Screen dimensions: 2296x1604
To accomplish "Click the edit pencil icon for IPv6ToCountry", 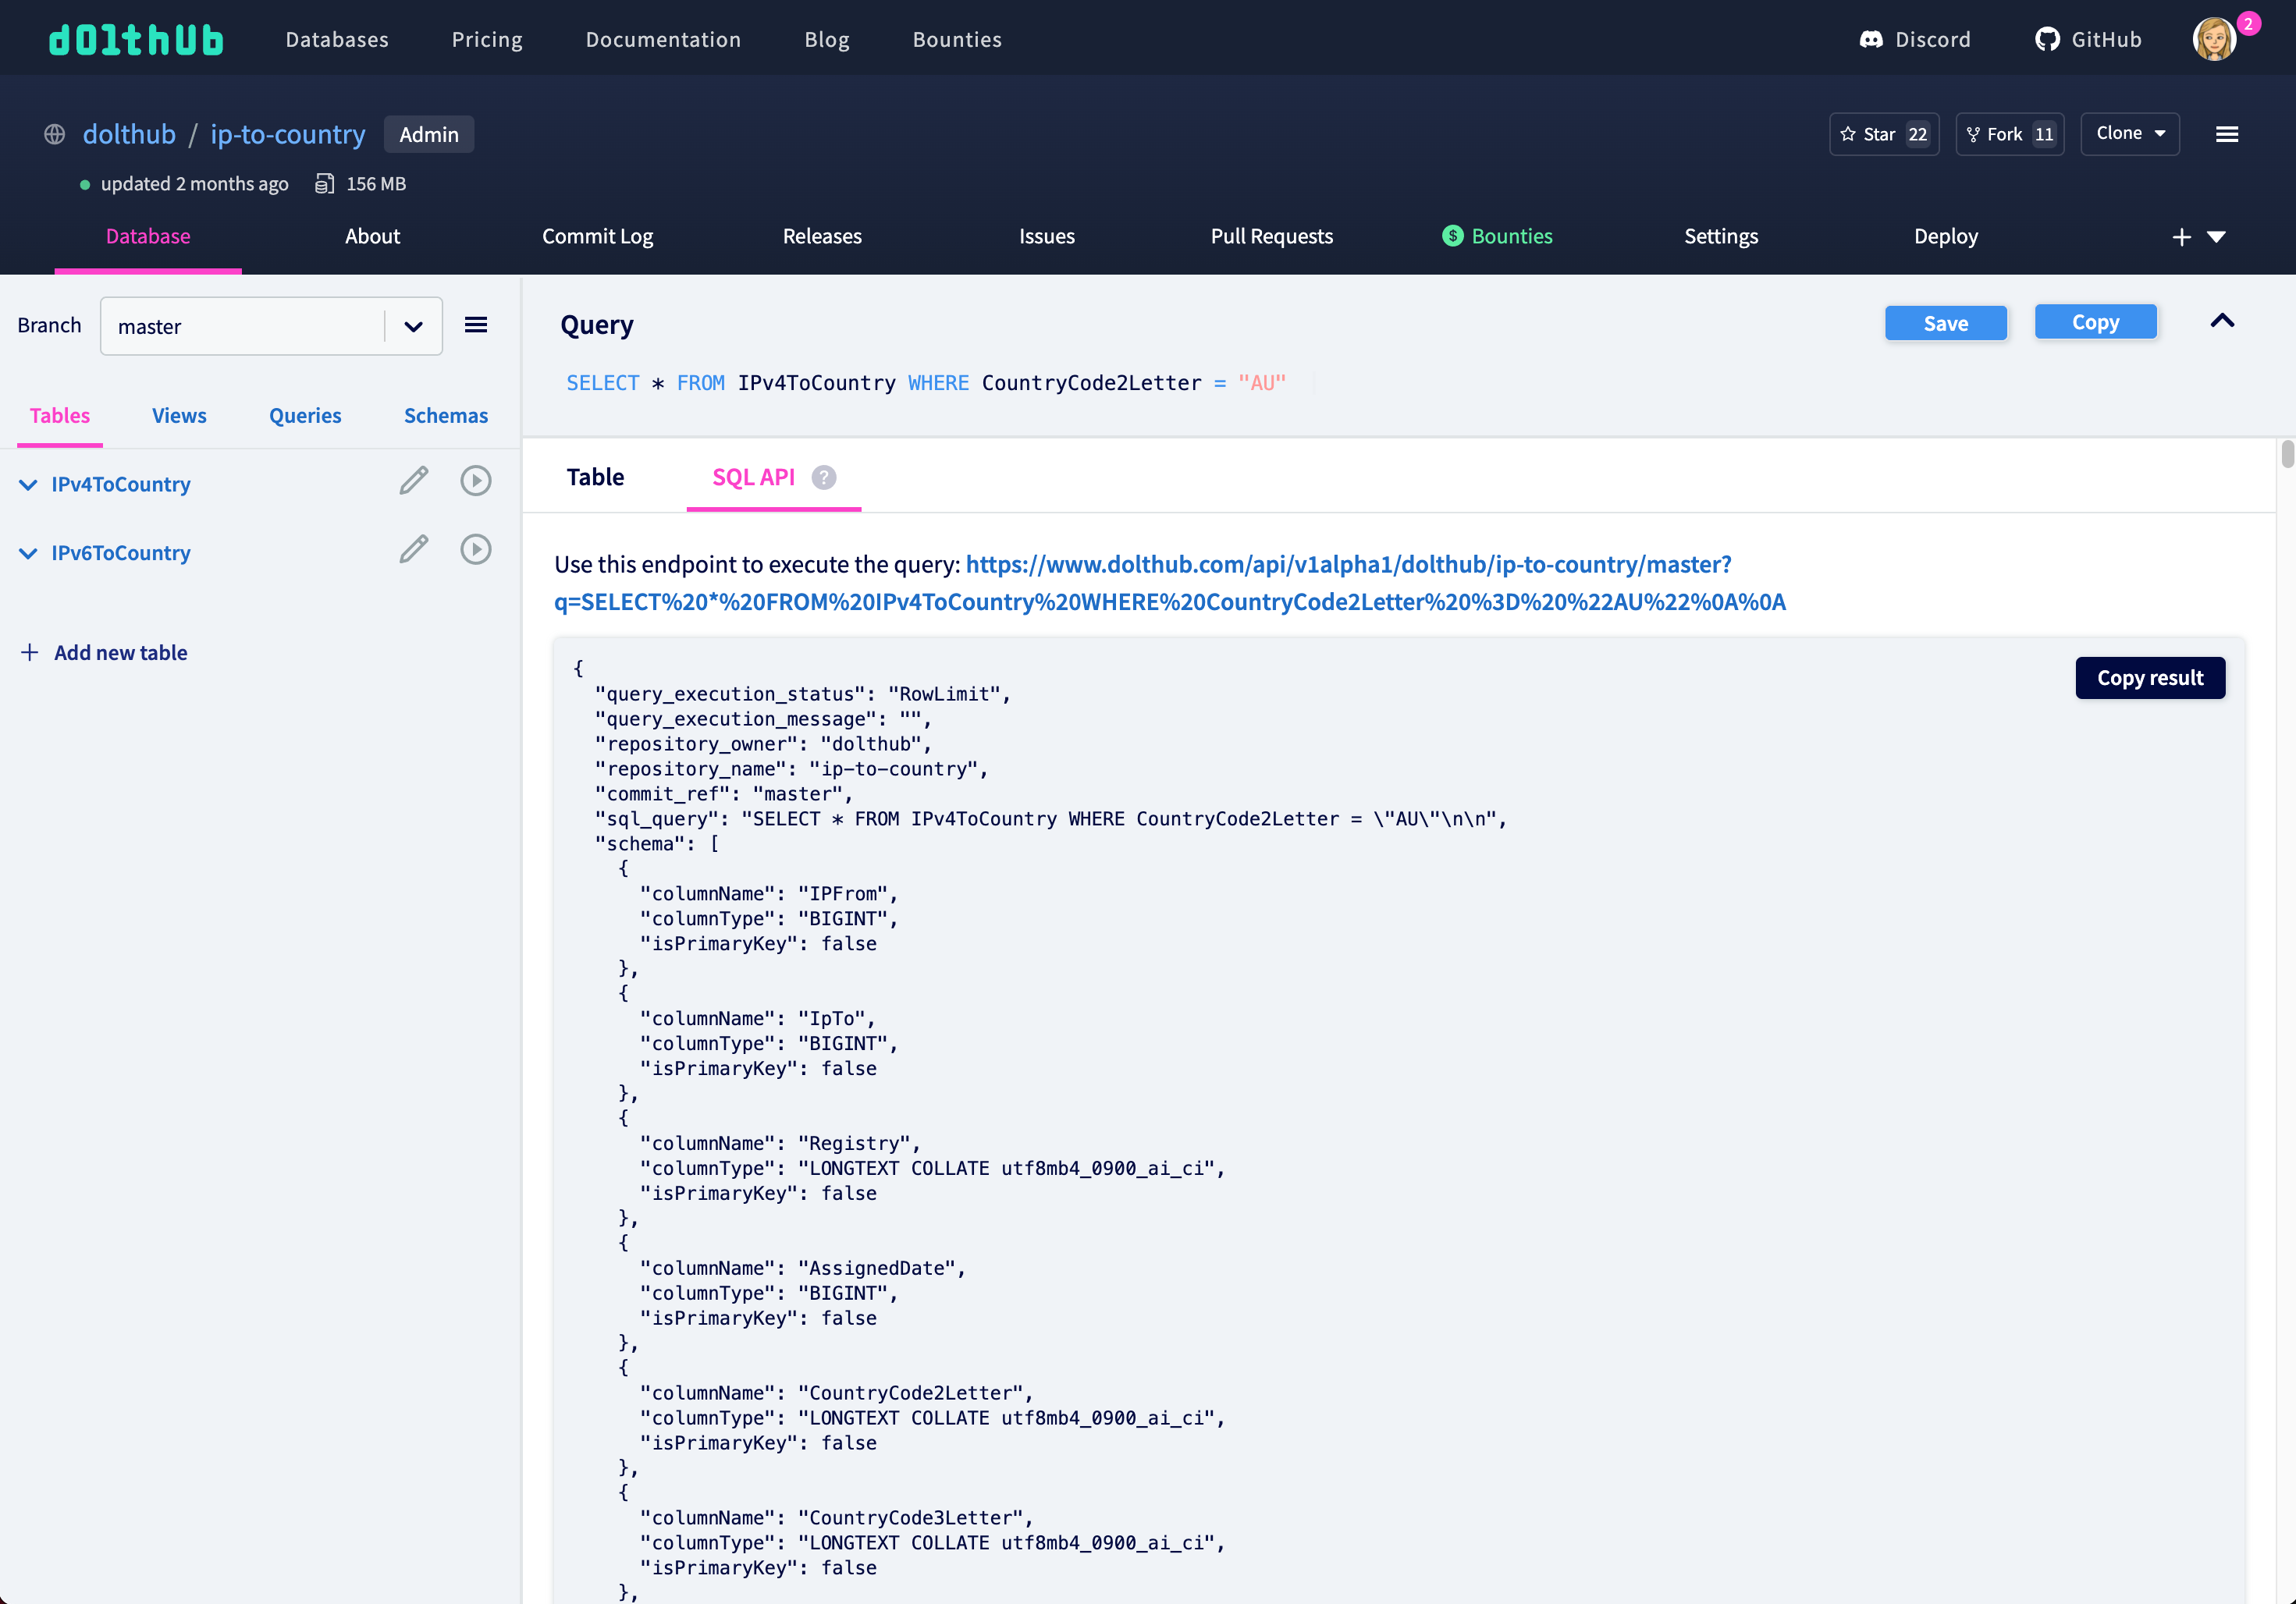I will pyautogui.click(x=413, y=550).
